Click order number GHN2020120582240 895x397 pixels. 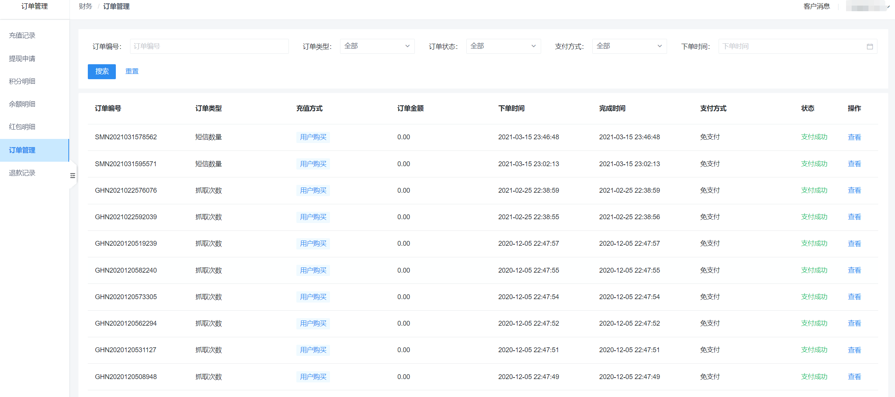(126, 270)
